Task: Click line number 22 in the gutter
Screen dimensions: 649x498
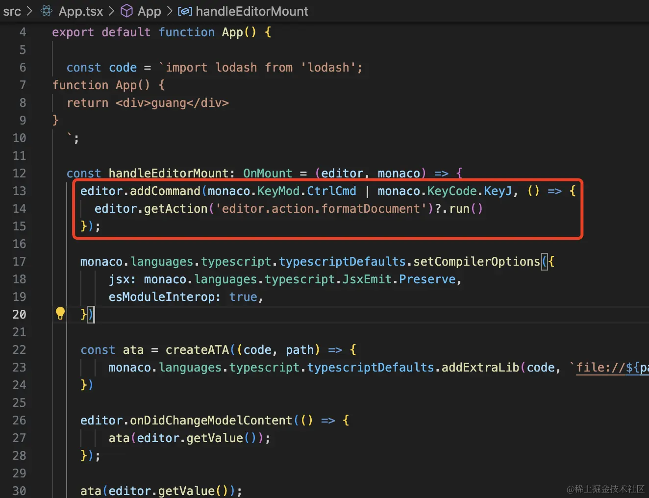Action: coord(19,350)
